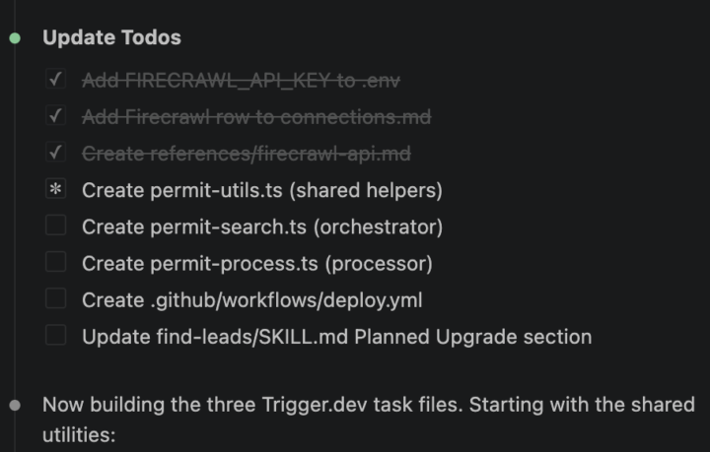Click the checkmark icon for FIRECRAWL_API_KEY todo

[x=55, y=80]
